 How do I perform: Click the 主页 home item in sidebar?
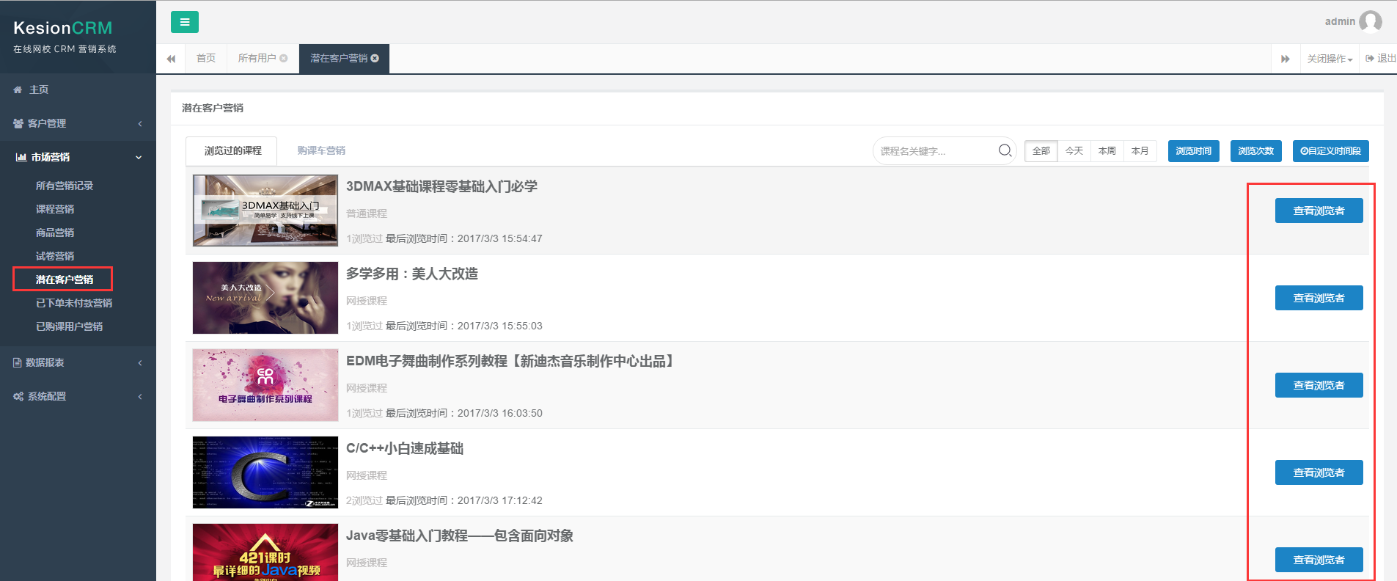click(x=38, y=89)
